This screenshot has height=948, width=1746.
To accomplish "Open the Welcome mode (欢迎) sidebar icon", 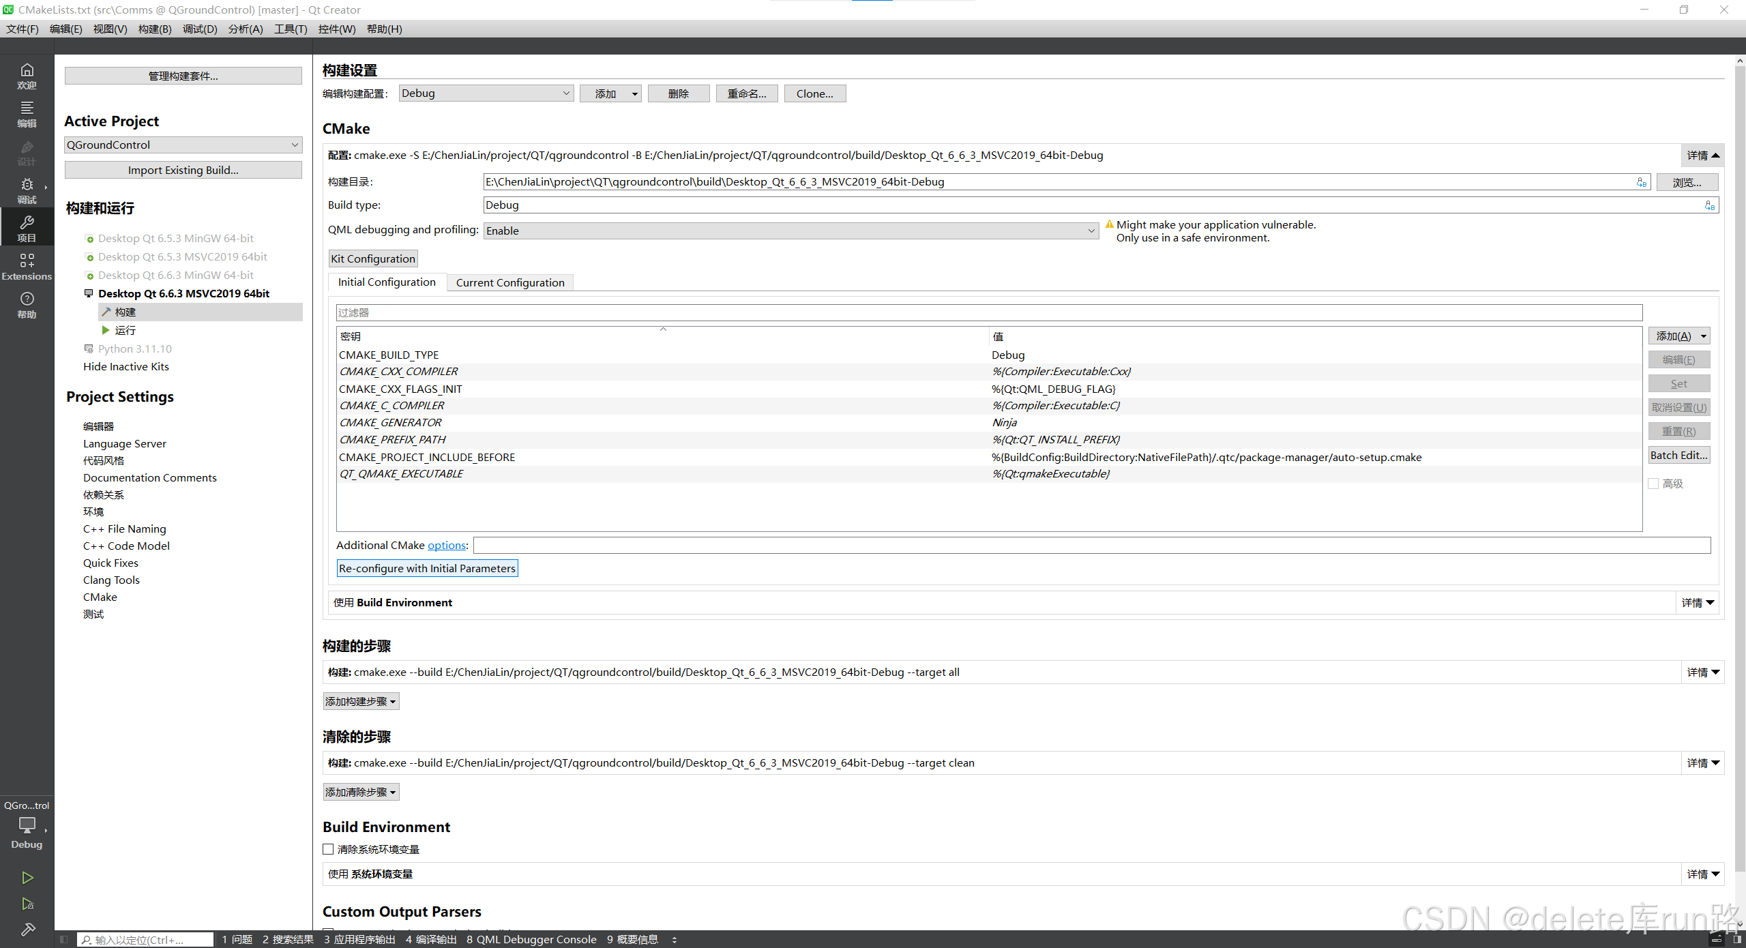I will (x=27, y=75).
